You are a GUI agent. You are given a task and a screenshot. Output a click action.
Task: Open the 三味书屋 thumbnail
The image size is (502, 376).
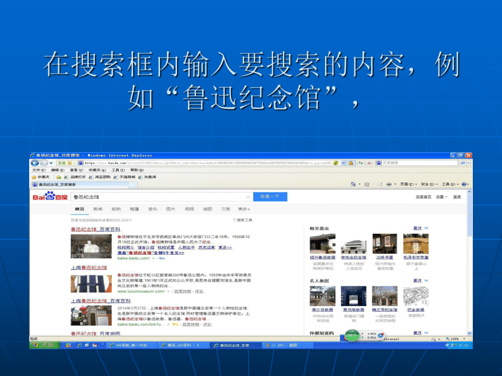(385, 244)
